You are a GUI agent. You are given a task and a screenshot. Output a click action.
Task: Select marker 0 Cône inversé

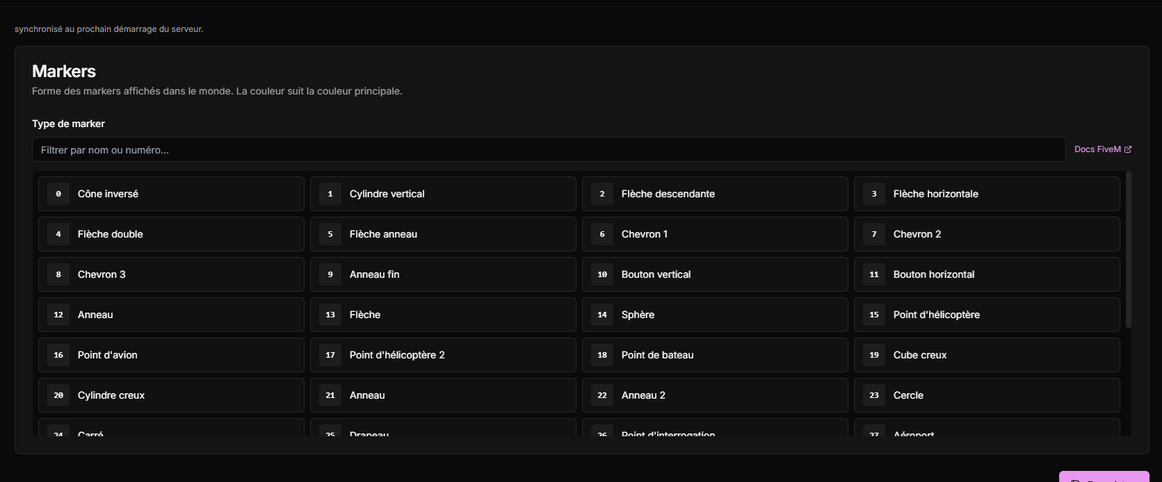171,194
